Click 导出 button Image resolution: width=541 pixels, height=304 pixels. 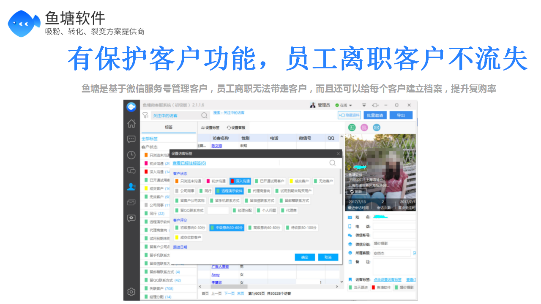(401, 115)
